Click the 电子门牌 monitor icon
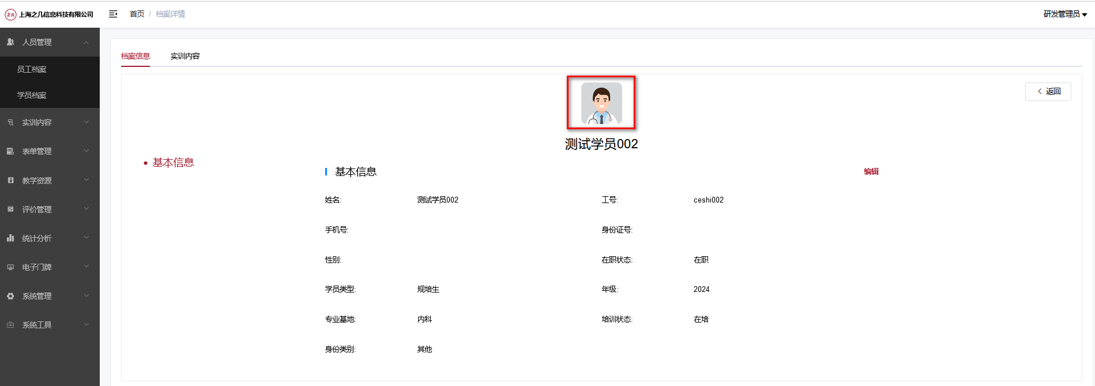The image size is (1095, 386). point(10,267)
